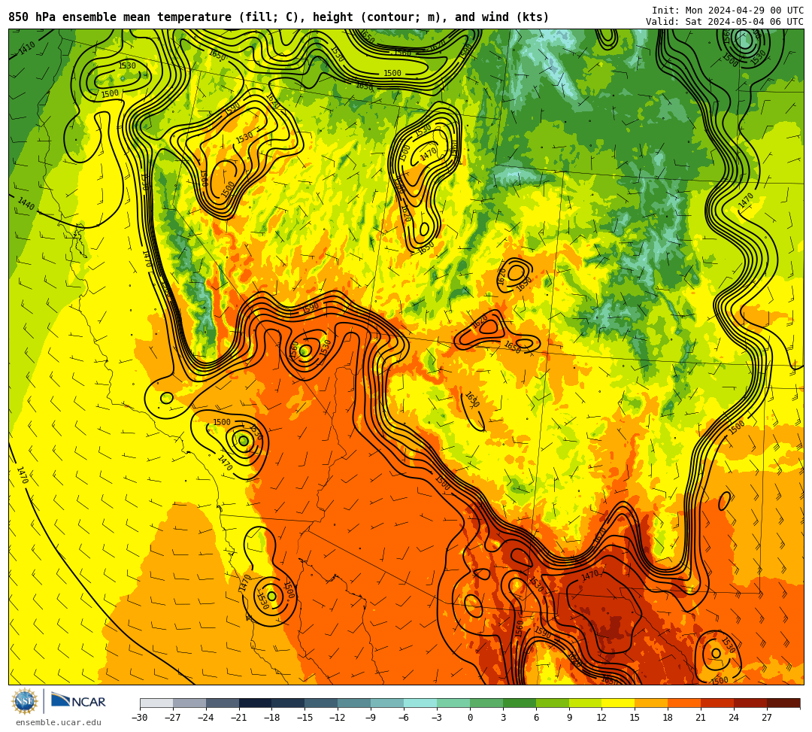Viewport: 812px width, 732px height.
Task: Click the NSF logo emblem
Action: tap(25, 702)
